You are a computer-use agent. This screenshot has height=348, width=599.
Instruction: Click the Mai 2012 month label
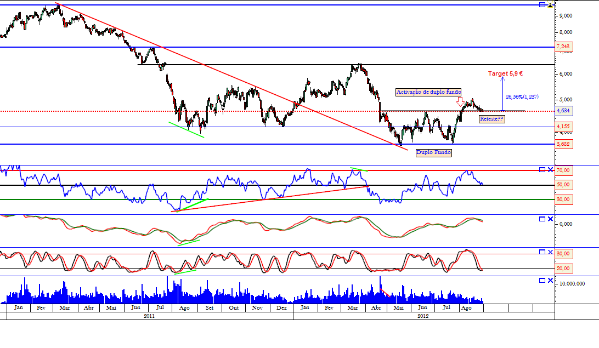click(398, 307)
